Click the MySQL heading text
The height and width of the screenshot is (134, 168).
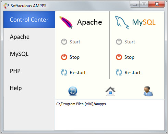[x=144, y=22]
